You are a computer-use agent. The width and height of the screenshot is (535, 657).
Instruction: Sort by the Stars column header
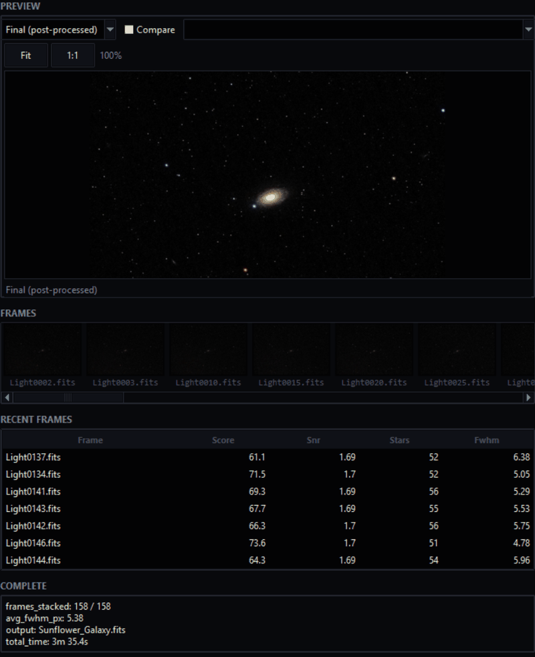pyautogui.click(x=399, y=440)
